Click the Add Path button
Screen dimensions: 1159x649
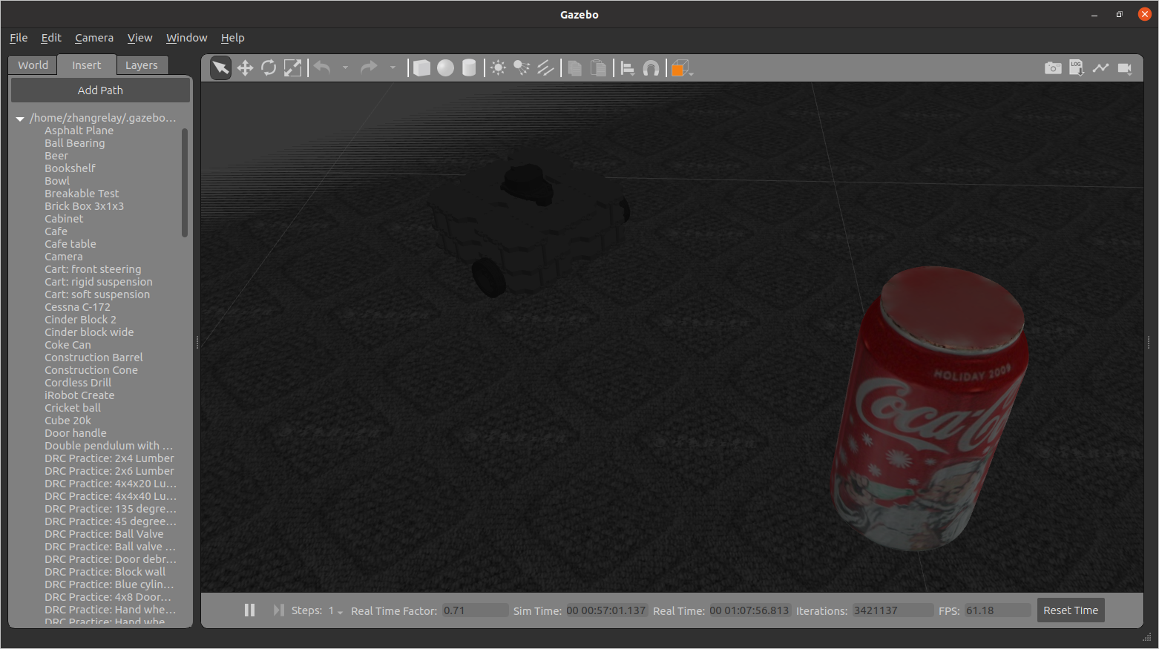[100, 90]
